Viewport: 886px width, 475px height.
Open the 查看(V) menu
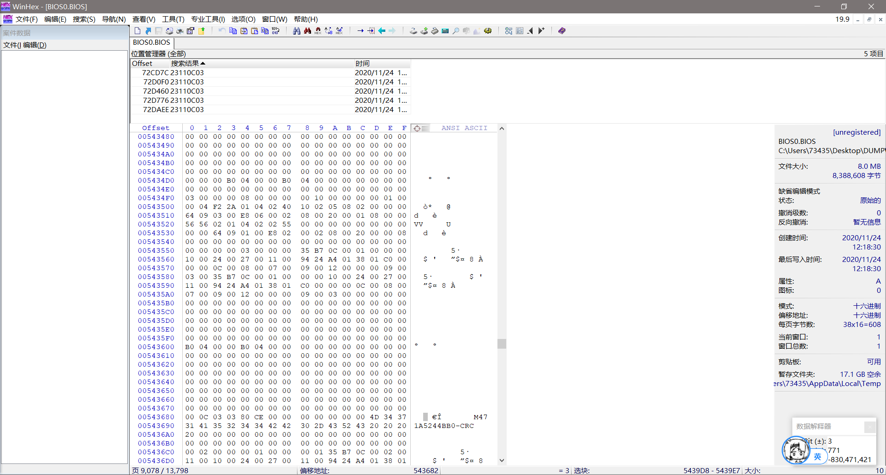[x=144, y=19]
